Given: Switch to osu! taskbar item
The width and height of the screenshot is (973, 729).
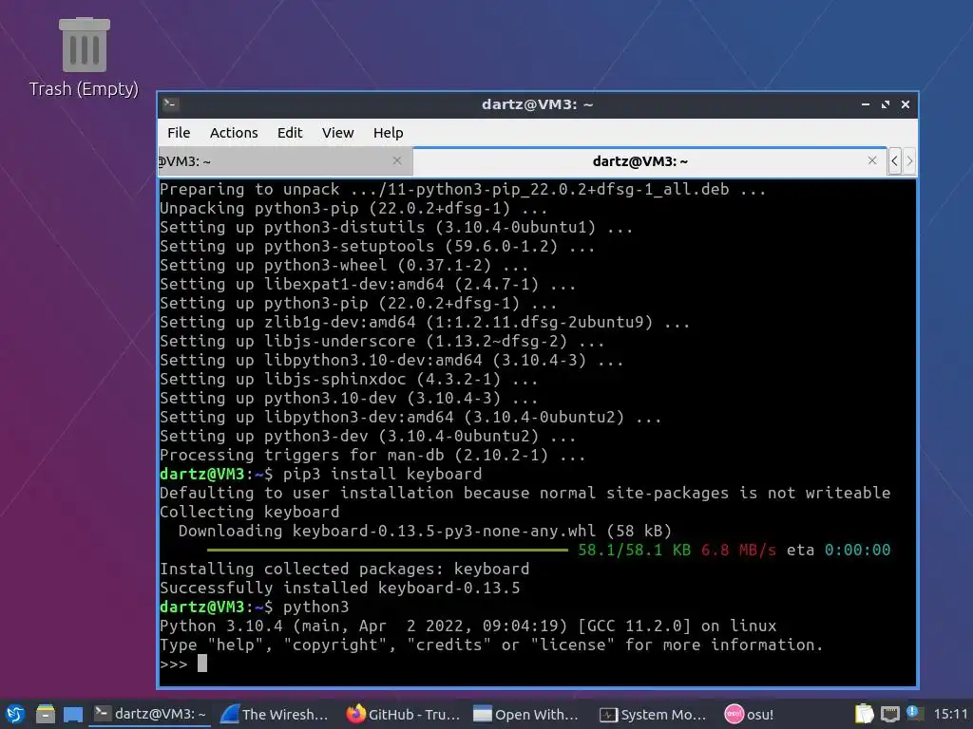Looking at the screenshot, I should click(x=750, y=714).
